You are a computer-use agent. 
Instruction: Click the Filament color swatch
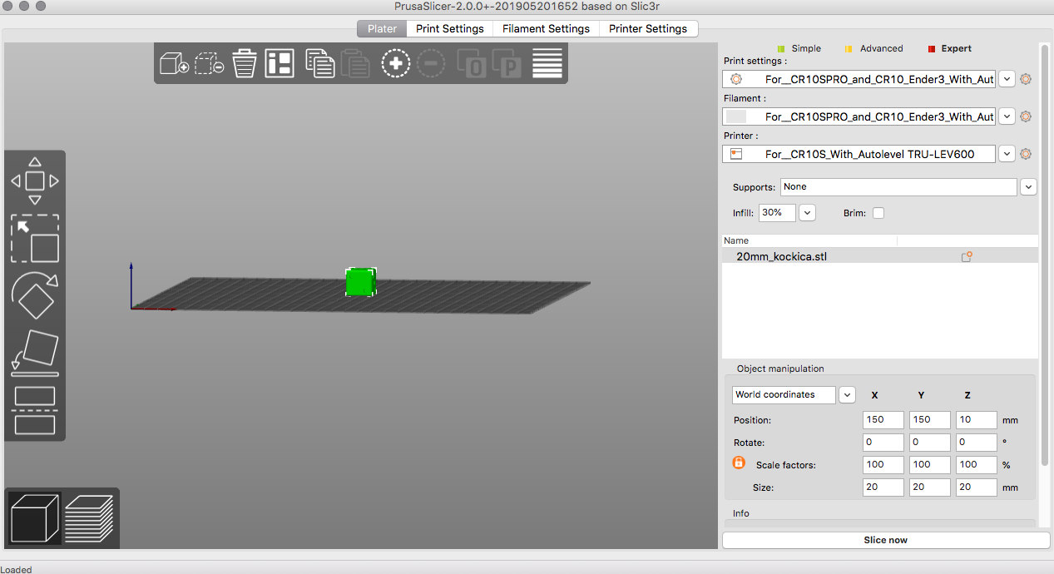point(736,116)
